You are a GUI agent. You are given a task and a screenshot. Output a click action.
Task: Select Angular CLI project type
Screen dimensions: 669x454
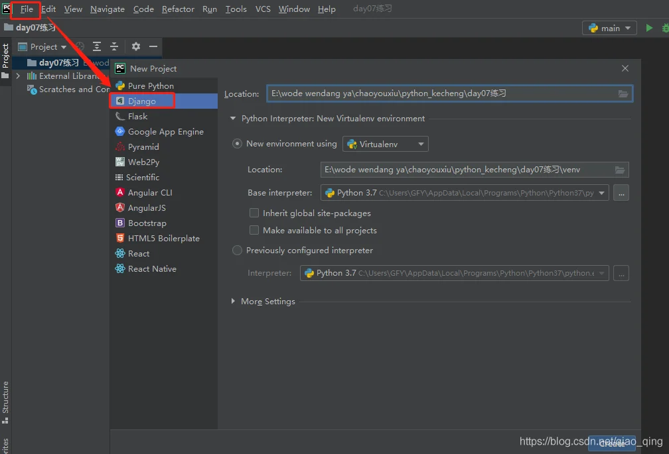click(164, 192)
